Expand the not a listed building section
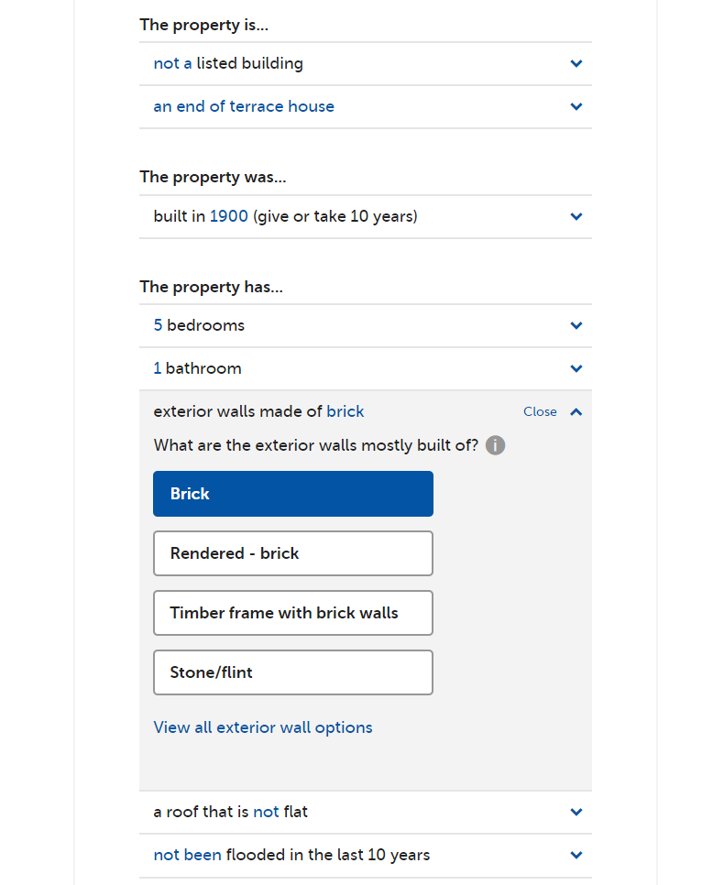This screenshot has height=885, width=724. click(x=366, y=64)
